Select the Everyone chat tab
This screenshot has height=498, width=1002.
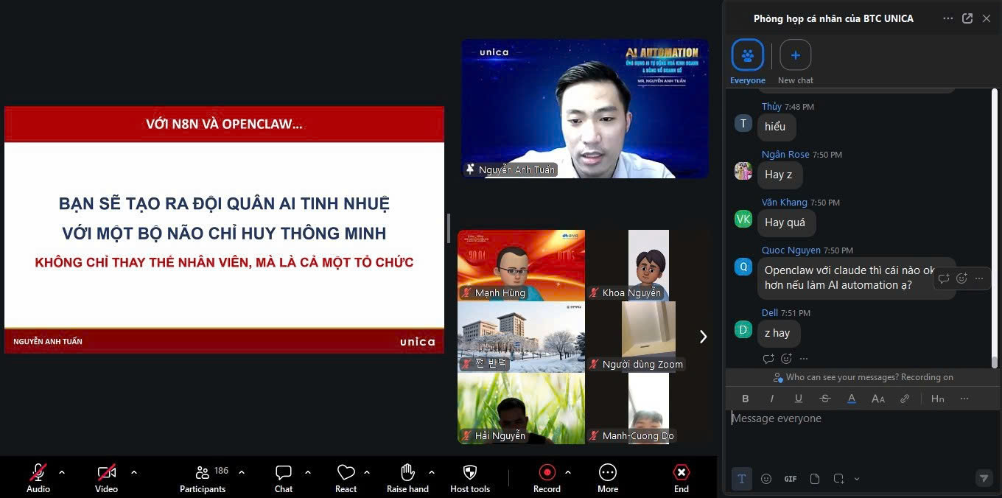(x=748, y=62)
